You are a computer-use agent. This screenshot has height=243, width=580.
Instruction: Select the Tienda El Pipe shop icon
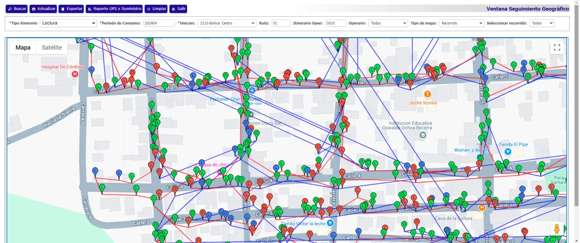click(508, 151)
